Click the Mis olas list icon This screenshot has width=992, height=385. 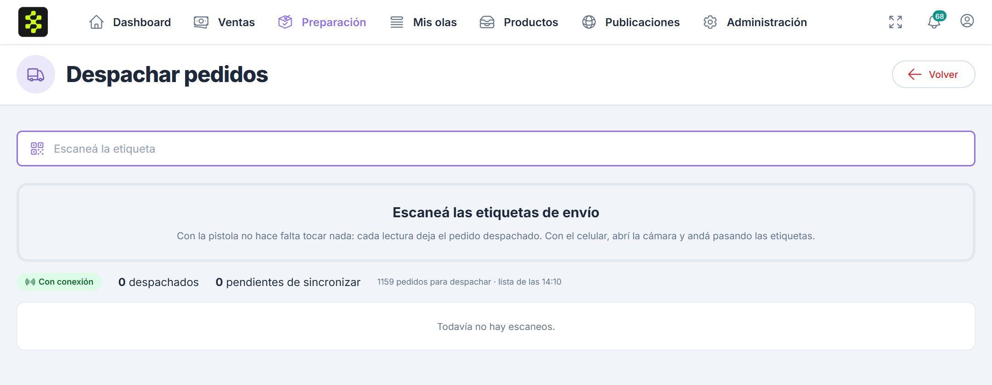397,22
